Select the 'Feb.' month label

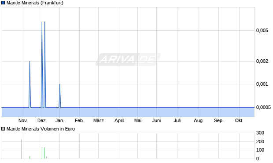tap(79, 120)
